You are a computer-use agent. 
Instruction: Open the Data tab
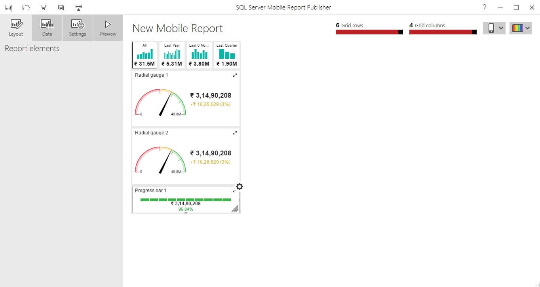click(x=47, y=28)
